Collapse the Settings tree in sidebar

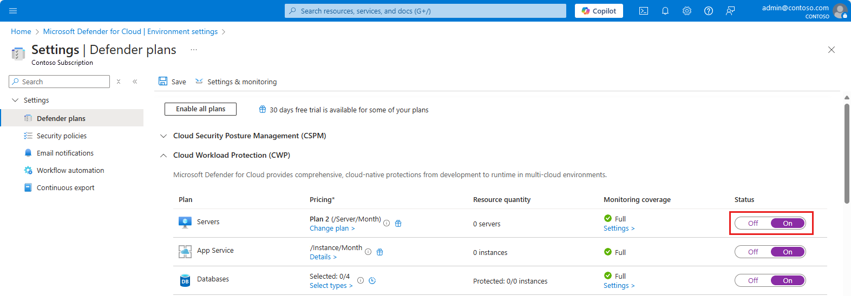[x=15, y=100]
